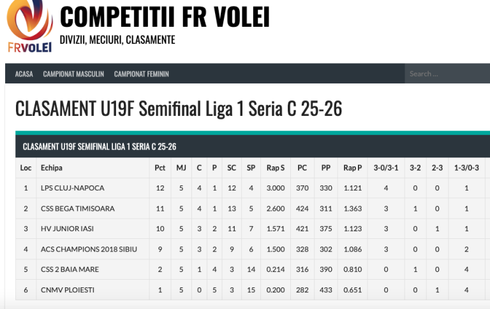Click the SC column header
The width and height of the screenshot is (490, 309).
click(x=232, y=168)
